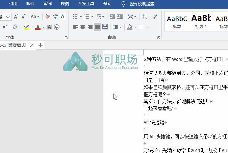The height and width of the screenshot is (153, 228).
Task: Expand the Borders dropdown arrow
Action: 147,27
